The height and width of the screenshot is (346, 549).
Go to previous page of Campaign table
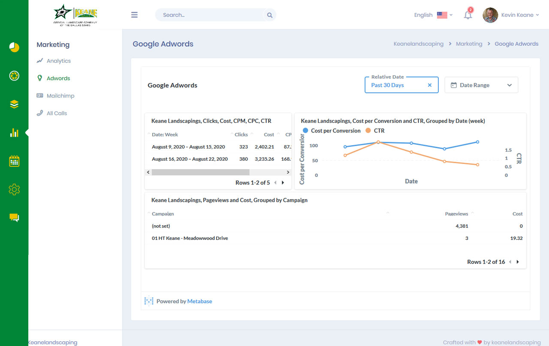(x=510, y=262)
